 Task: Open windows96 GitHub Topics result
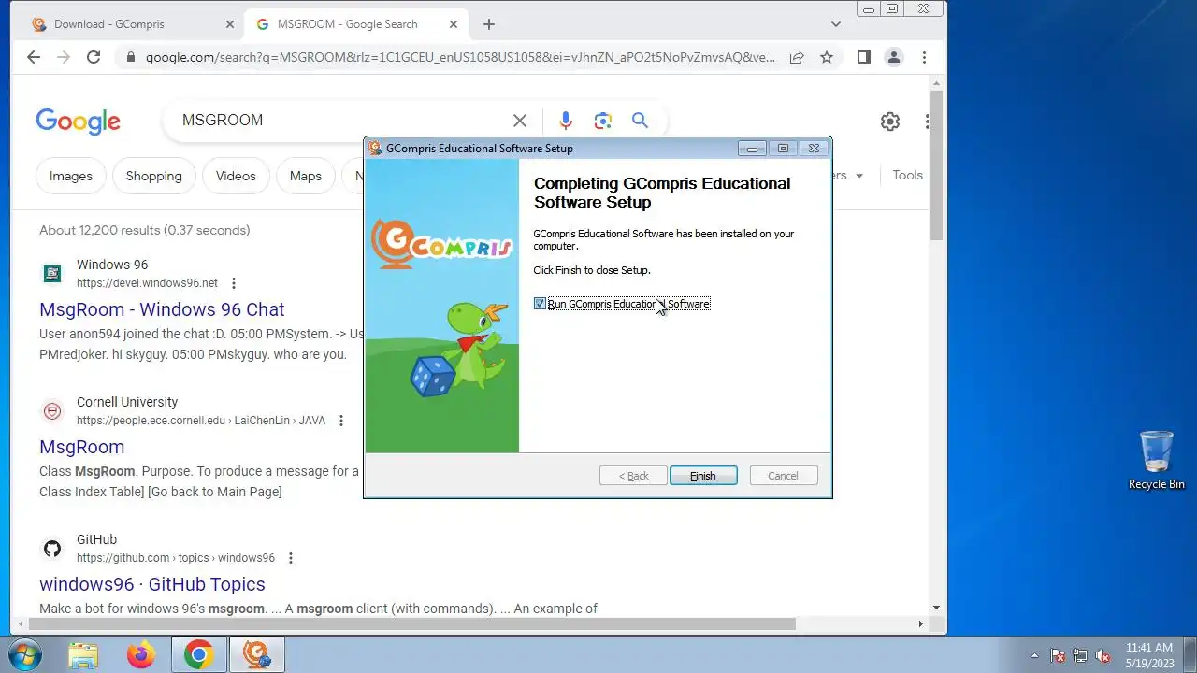click(x=152, y=584)
